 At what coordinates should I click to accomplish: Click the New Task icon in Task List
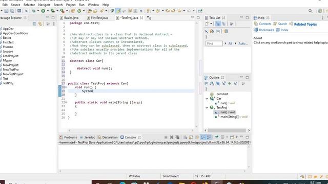click(x=207, y=24)
